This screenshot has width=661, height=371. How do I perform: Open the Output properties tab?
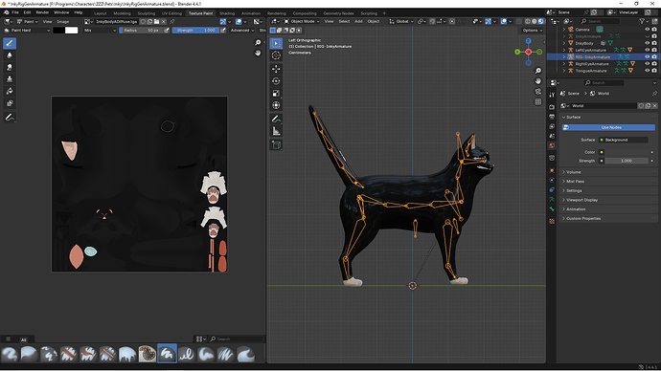552,117
